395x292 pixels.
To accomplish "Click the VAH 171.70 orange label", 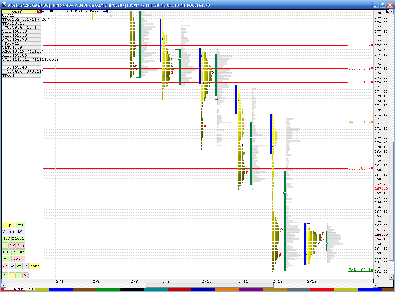I will [360, 122].
